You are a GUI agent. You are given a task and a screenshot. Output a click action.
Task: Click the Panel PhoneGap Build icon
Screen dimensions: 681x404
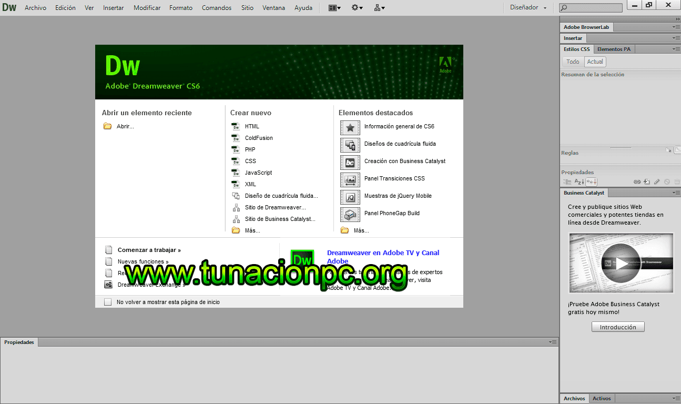click(350, 215)
